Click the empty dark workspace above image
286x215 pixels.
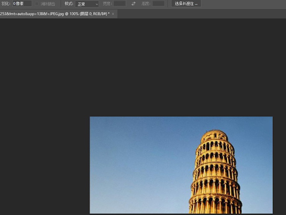point(143,67)
